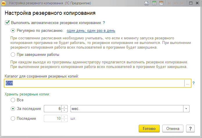The height and width of the screenshot is (138, 202).
Task: Open help for the backup catalog field
Action: coord(194,83)
